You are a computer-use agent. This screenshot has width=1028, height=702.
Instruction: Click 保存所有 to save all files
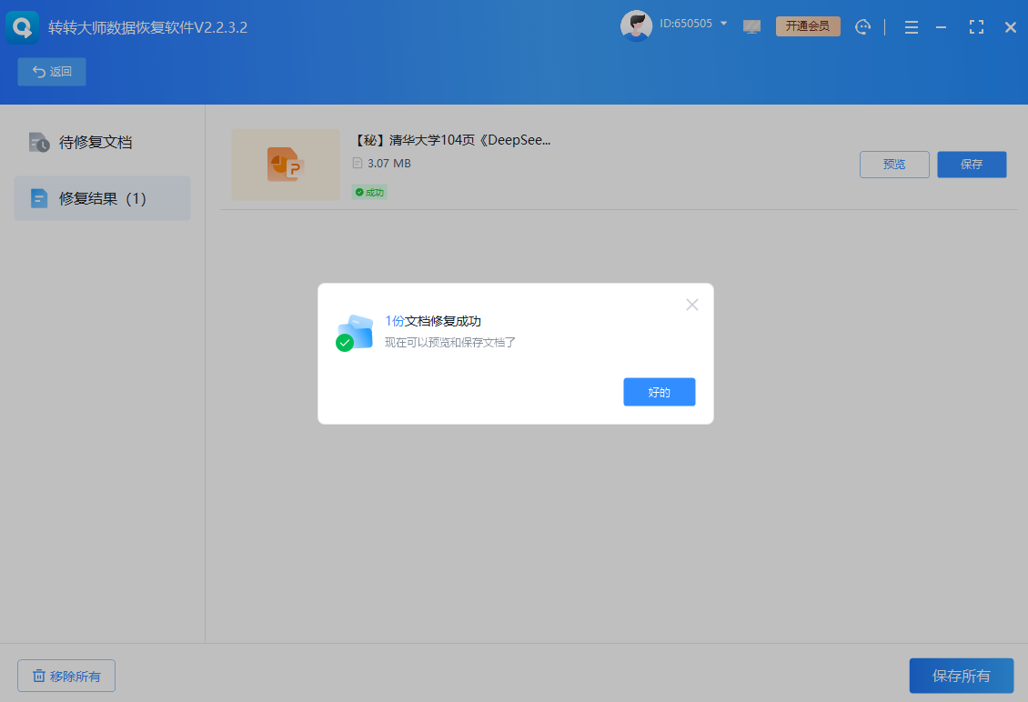tap(961, 676)
